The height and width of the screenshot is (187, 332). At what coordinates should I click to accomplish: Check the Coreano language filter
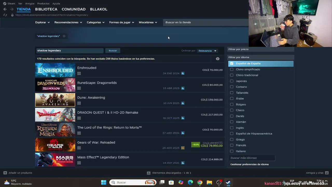click(x=232, y=87)
